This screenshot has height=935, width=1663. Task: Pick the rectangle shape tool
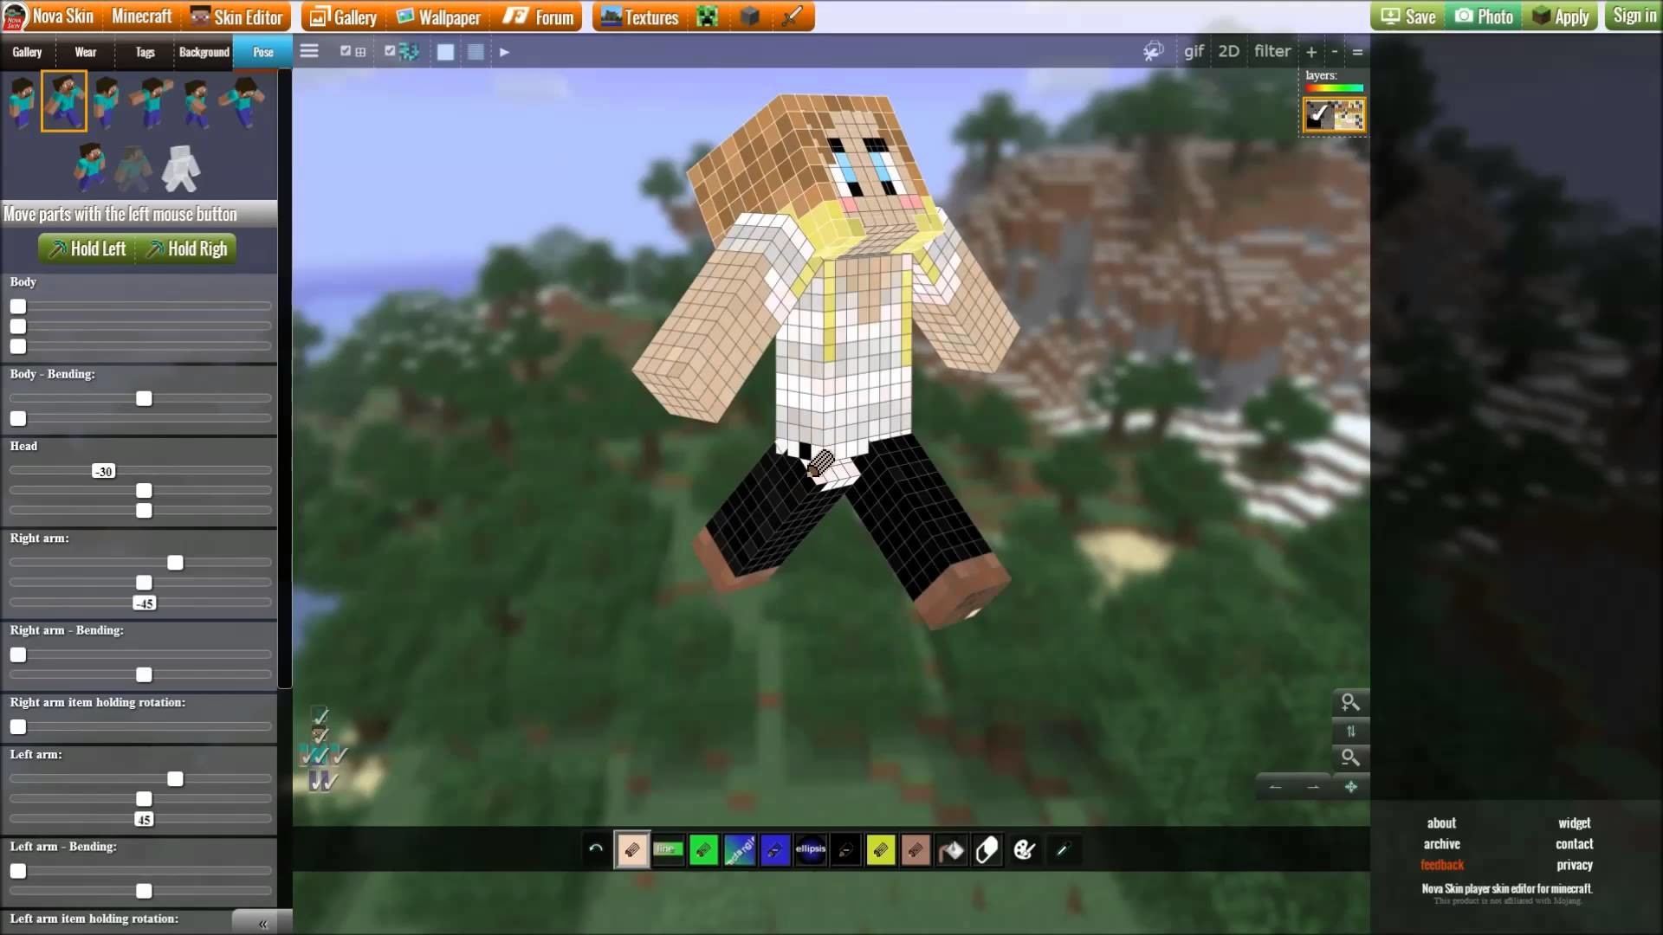pyautogui.click(x=739, y=849)
